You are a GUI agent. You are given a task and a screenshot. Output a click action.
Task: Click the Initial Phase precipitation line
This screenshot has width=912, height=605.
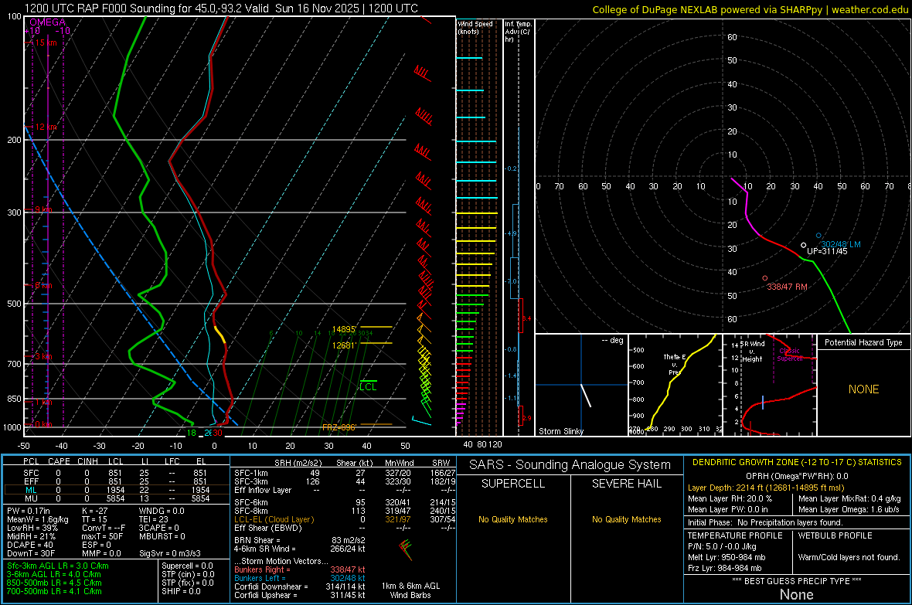pyautogui.click(x=765, y=522)
